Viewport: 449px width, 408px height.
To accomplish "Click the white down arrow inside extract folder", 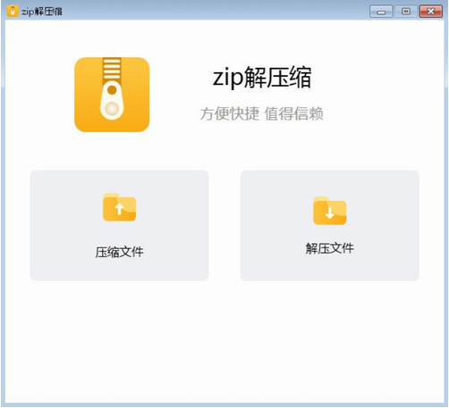I will click(x=330, y=212).
